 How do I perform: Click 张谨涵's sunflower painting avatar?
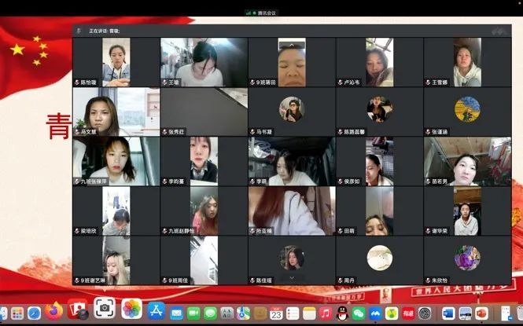467,109
